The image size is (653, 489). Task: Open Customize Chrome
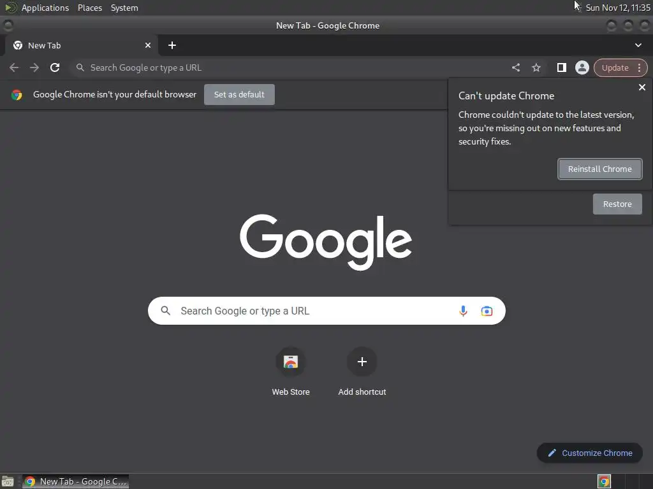click(590, 453)
